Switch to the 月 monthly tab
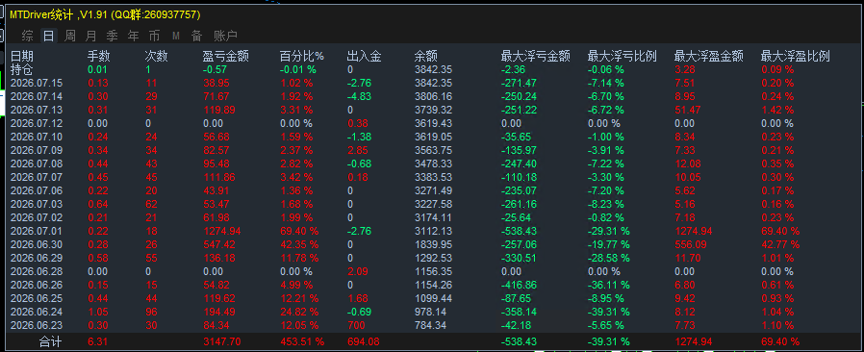Image resolution: width=864 pixels, height=352 pixels. coord(90,37)
